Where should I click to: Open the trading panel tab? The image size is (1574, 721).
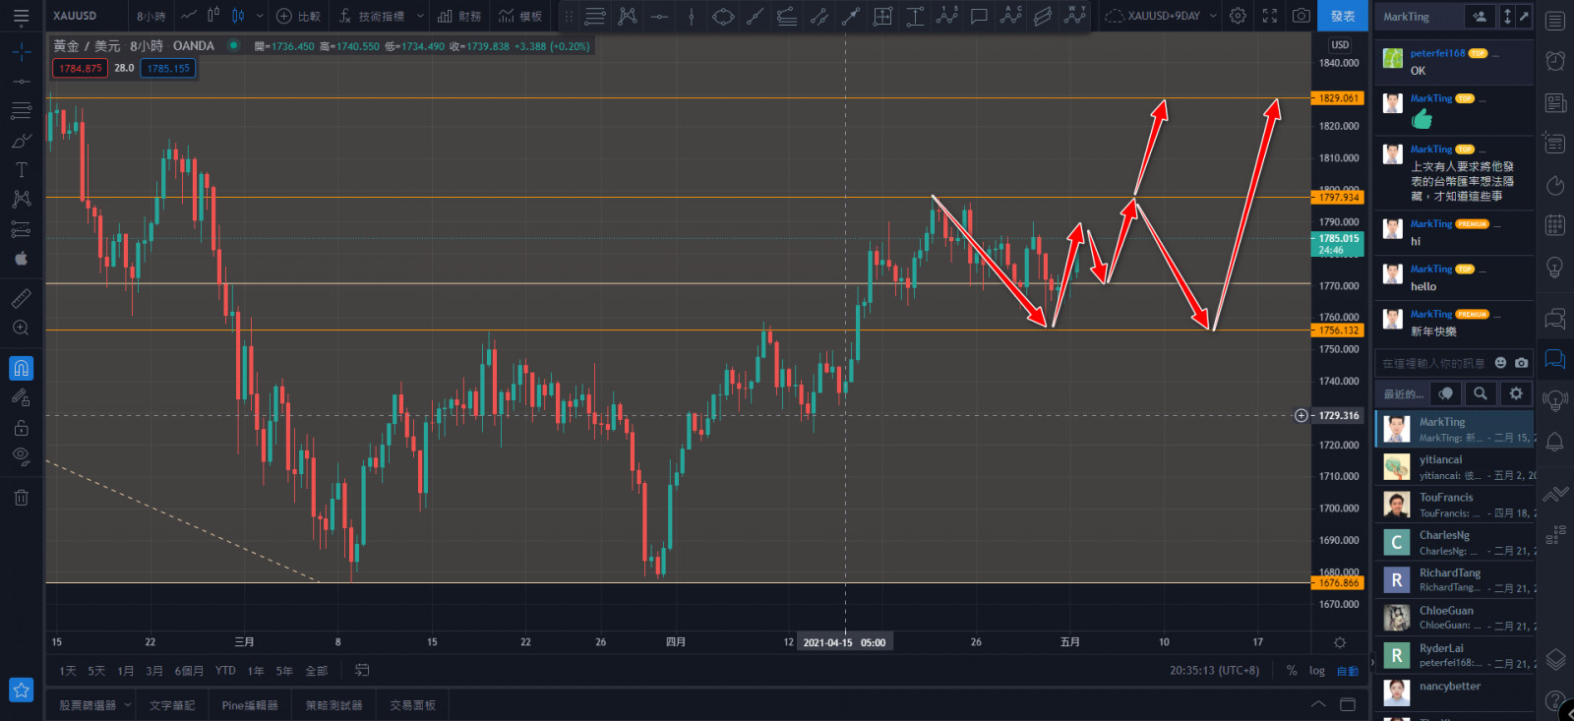click(412, 705)
